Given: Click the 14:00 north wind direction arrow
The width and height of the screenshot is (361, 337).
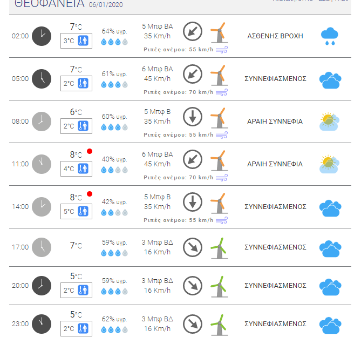Looking at the screenshot, I should click(193, 202).
